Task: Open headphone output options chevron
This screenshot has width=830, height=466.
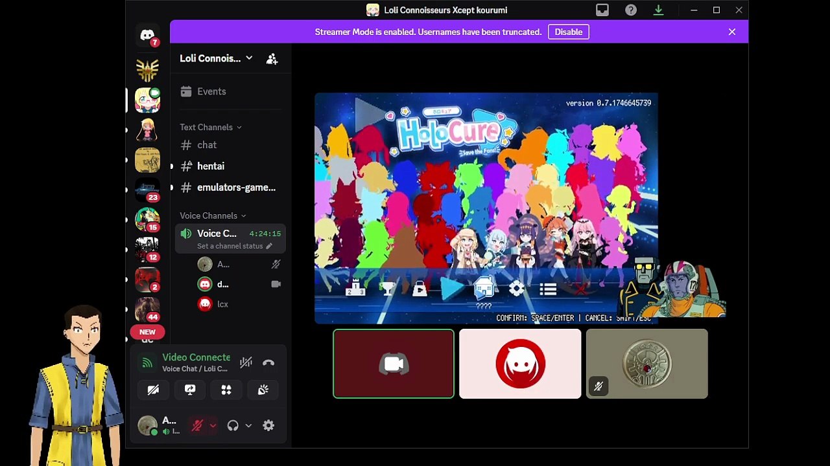Action: click(x=248, y=426)
